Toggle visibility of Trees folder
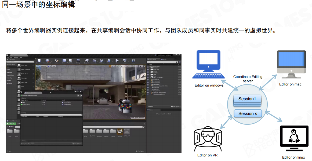This screenshot has height=161, width=312. click(x=148, y=76)
